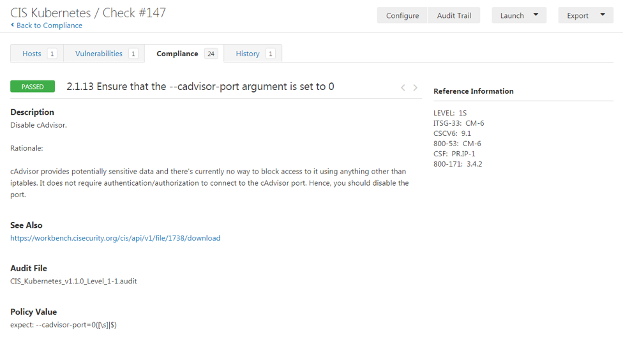
Task: Select the policy value expect --cadvisor-port text
Action: tap(64, 325)
